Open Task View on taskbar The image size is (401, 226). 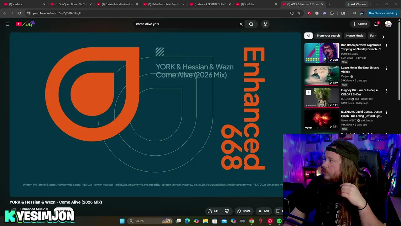pyautogui.click(x=178, y=221)
